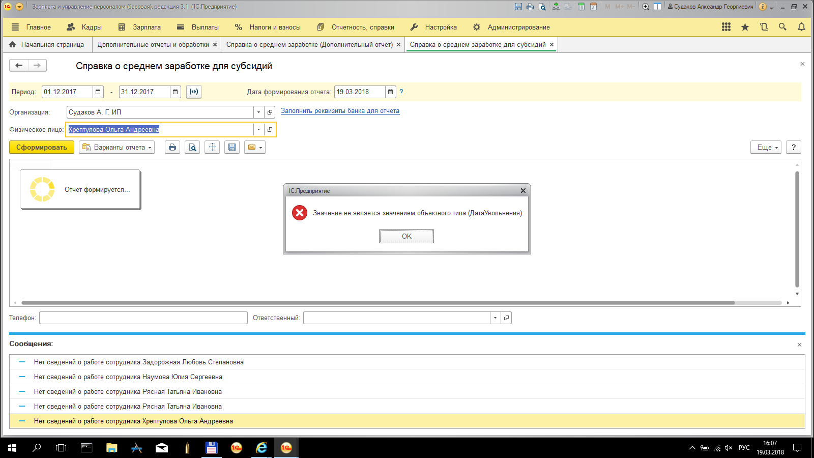Open calendar picker for period start date
This screenshot has width=814, height=458.
(x=98, y=92)
